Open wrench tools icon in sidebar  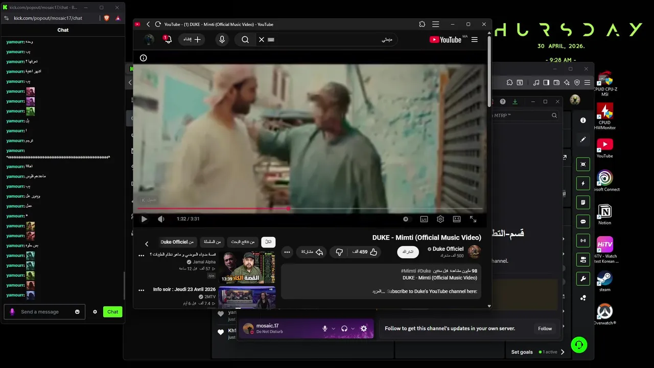click(583, 279)
